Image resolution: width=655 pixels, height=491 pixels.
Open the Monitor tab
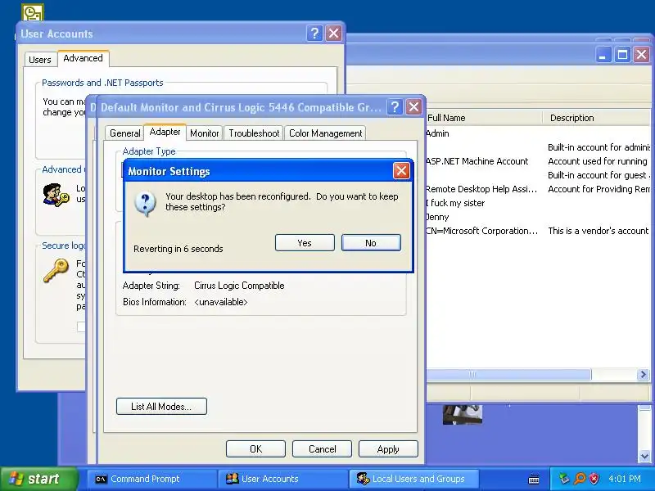click(204, 133)
